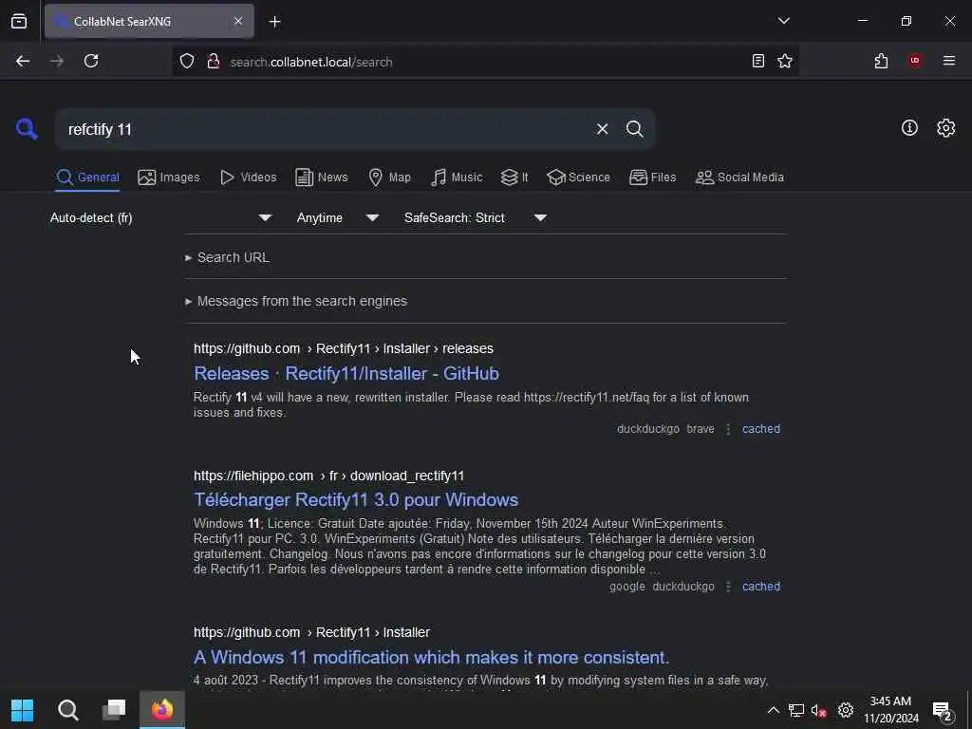Screen dimensions: 972x729
Task: Switch to Videos category
Action: [248, 178]
